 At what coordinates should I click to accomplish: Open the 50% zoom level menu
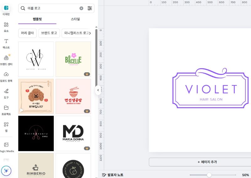tap(245, 175)
